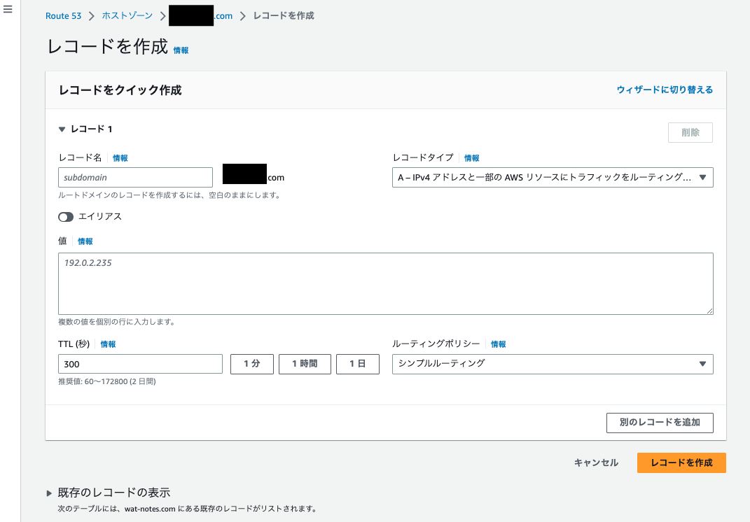Screen dimensions: 750x522
Task: Collapse the レコード 1 section triangle
Action: tap(62, 129)
